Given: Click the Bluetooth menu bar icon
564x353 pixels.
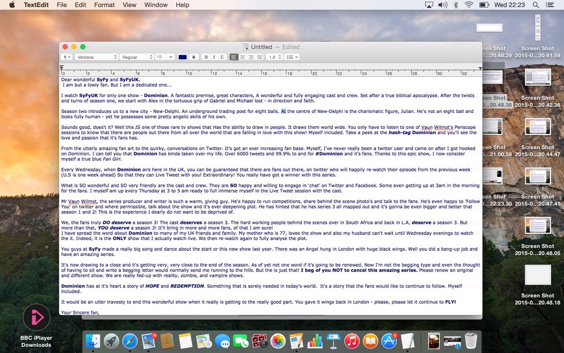Looking at the screenshot, I should coord(455,5).
